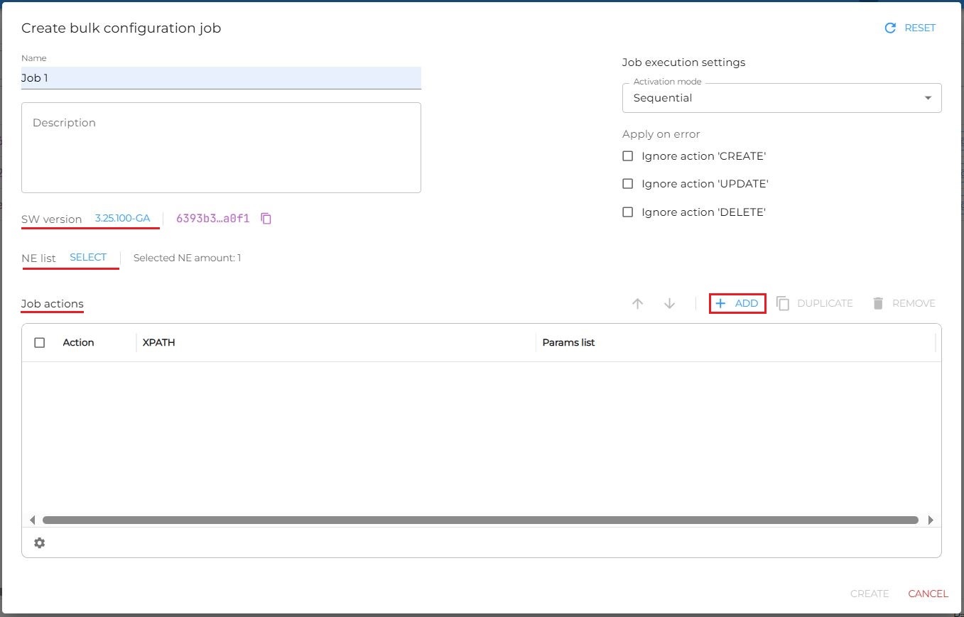Click the Action column header

point(78,342)
